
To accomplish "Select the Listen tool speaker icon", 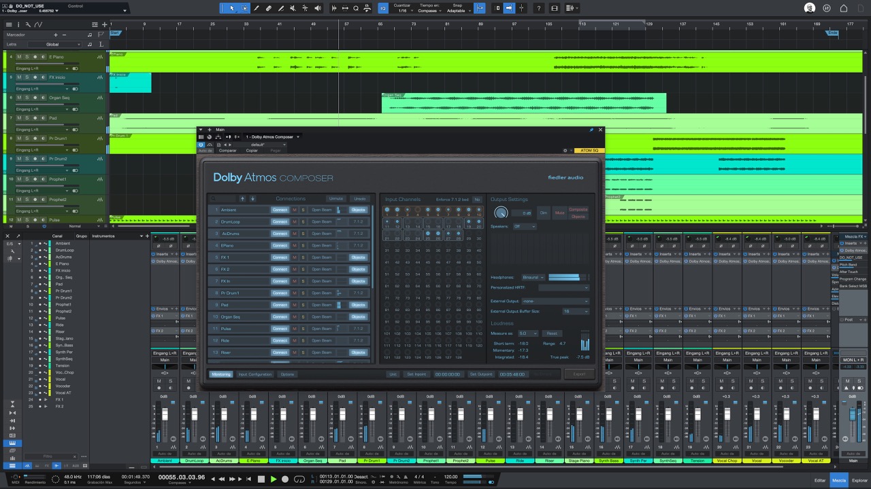I will 317,8.
